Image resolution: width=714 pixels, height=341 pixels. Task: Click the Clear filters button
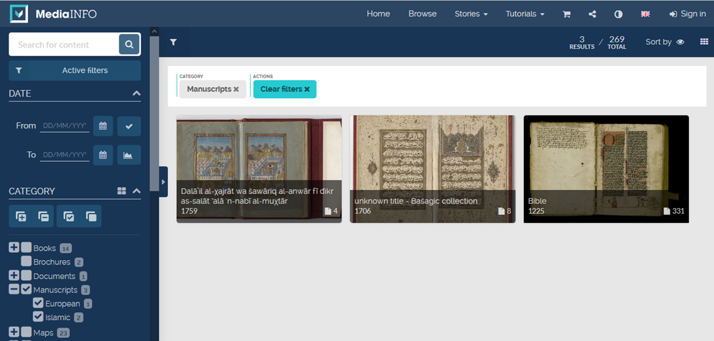coord(284,89)
